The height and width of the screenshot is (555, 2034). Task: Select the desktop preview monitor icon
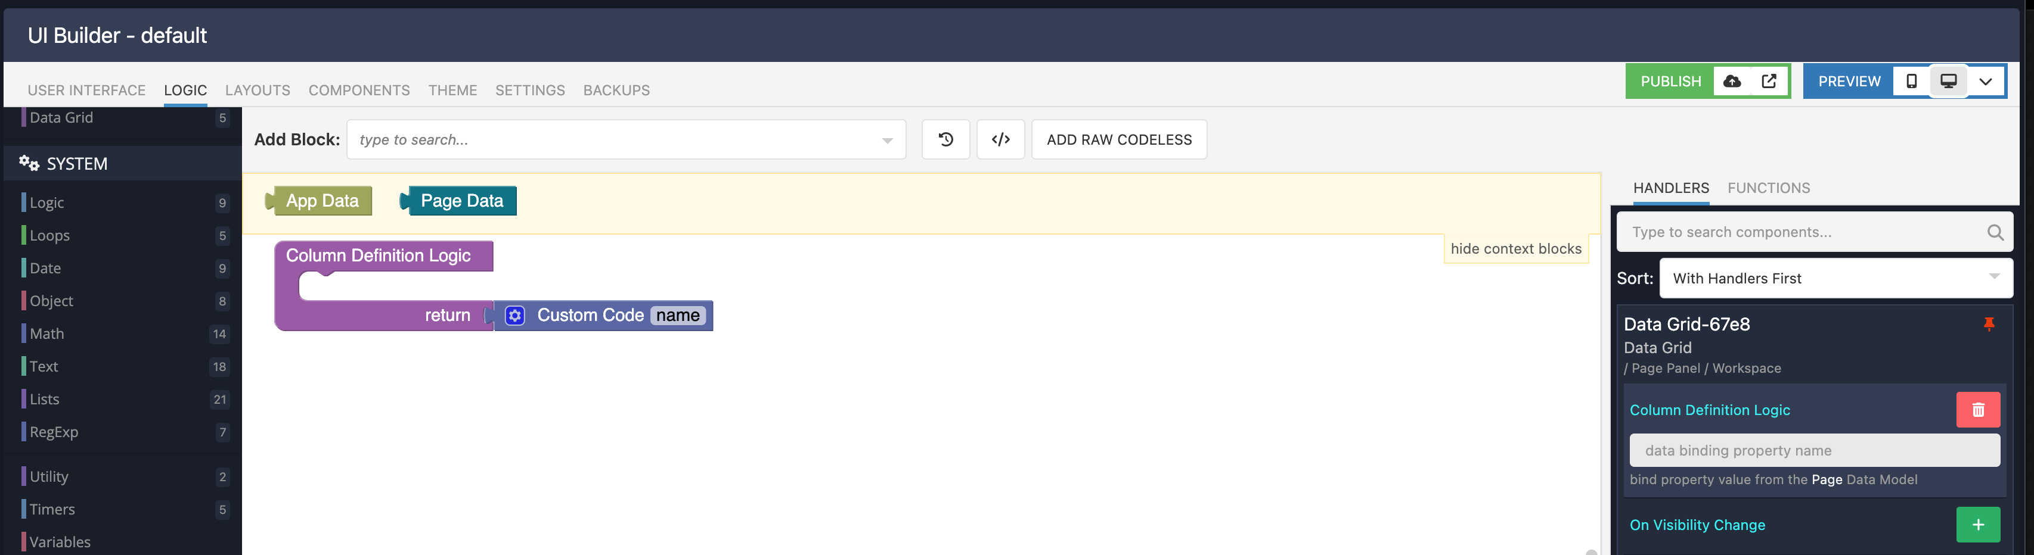coord(1949,81)
